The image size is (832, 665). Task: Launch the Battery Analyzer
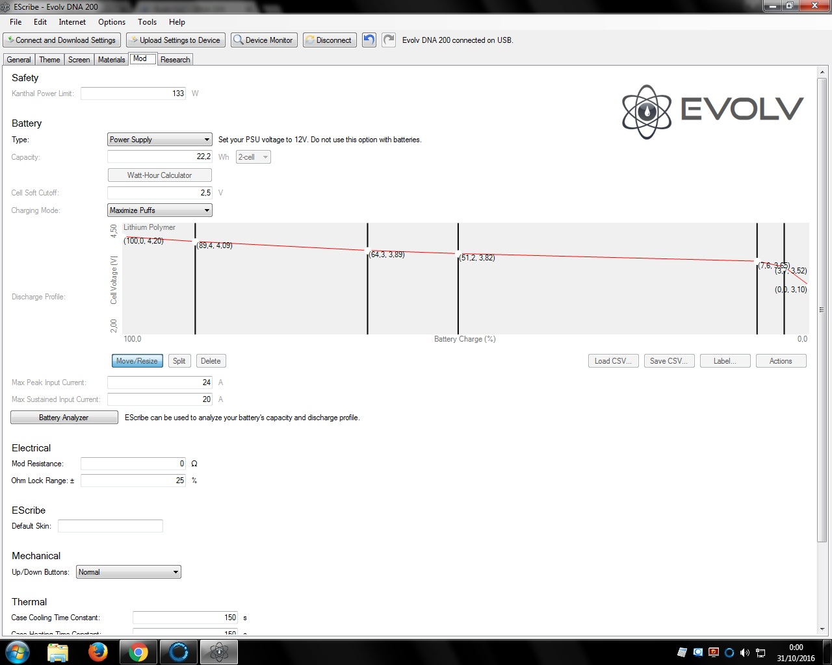coord(64,418)
